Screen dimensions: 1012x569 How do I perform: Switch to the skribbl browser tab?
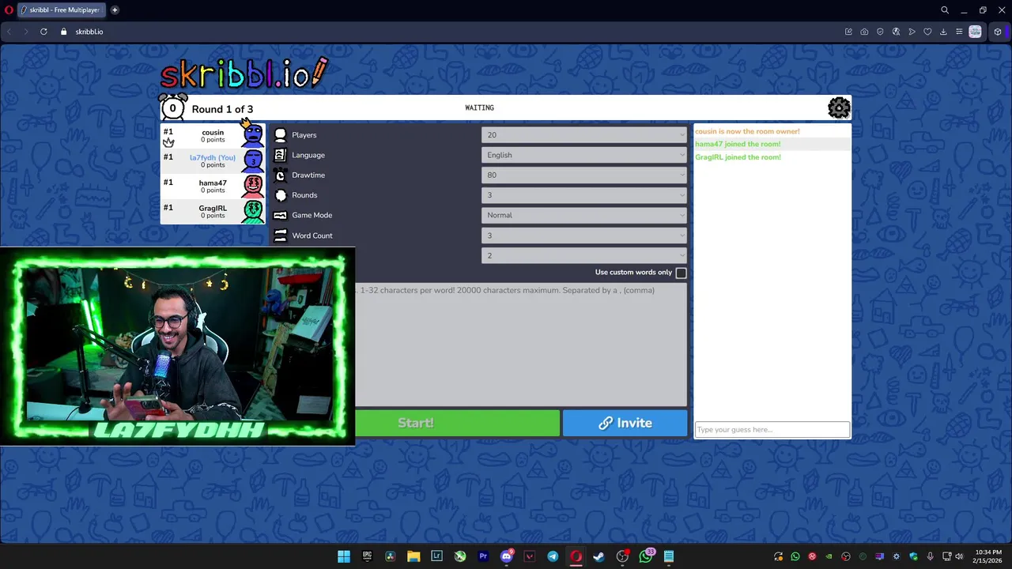click(60, 10)
